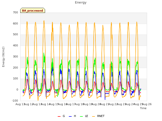This screenshot has width=162, height=121.
Task: Click the BA_processed annotation label
Action: 33,11
